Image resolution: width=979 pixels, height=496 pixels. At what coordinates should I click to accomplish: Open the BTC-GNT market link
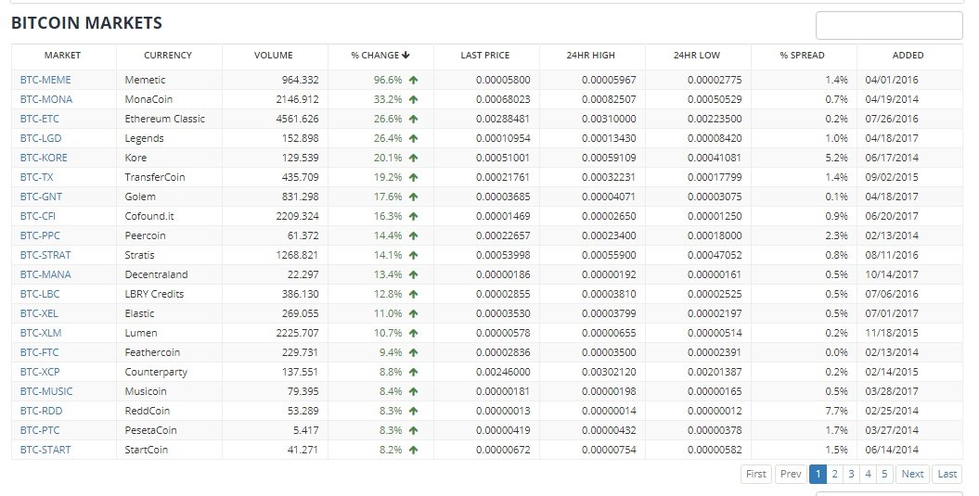[x=41, y=197]
